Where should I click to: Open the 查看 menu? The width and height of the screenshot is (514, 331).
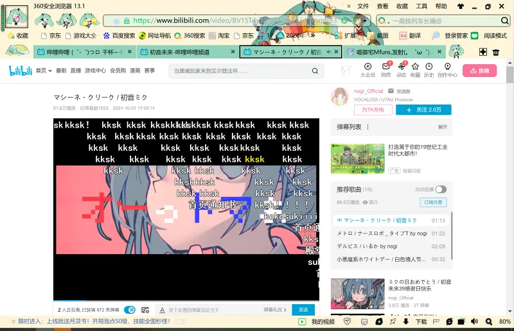coord(382,6)
